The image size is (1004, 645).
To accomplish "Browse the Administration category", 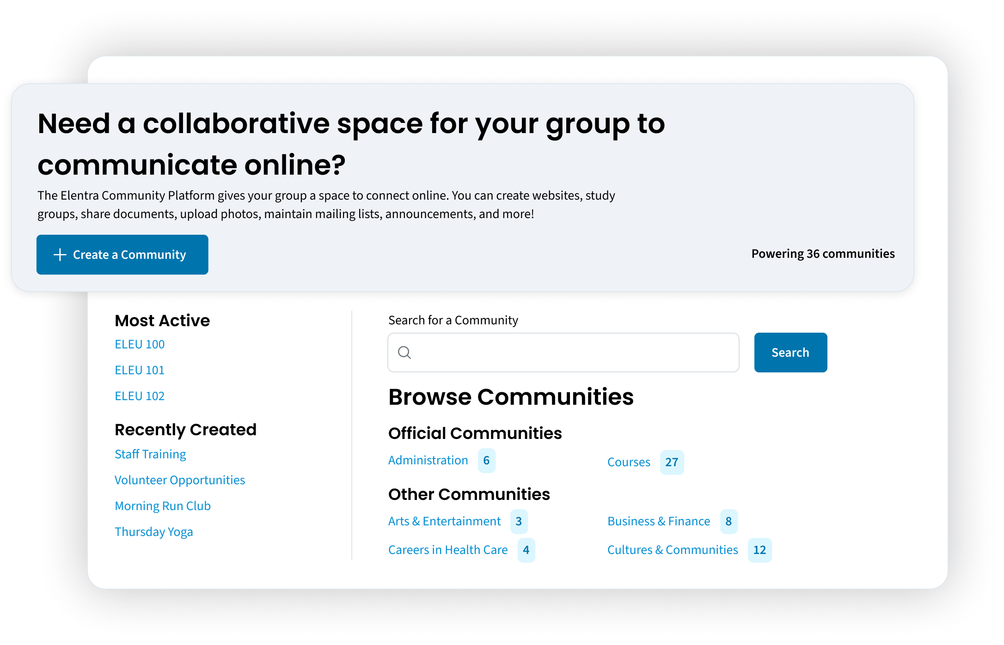I will pyautogui.click(x=428, y=460).
